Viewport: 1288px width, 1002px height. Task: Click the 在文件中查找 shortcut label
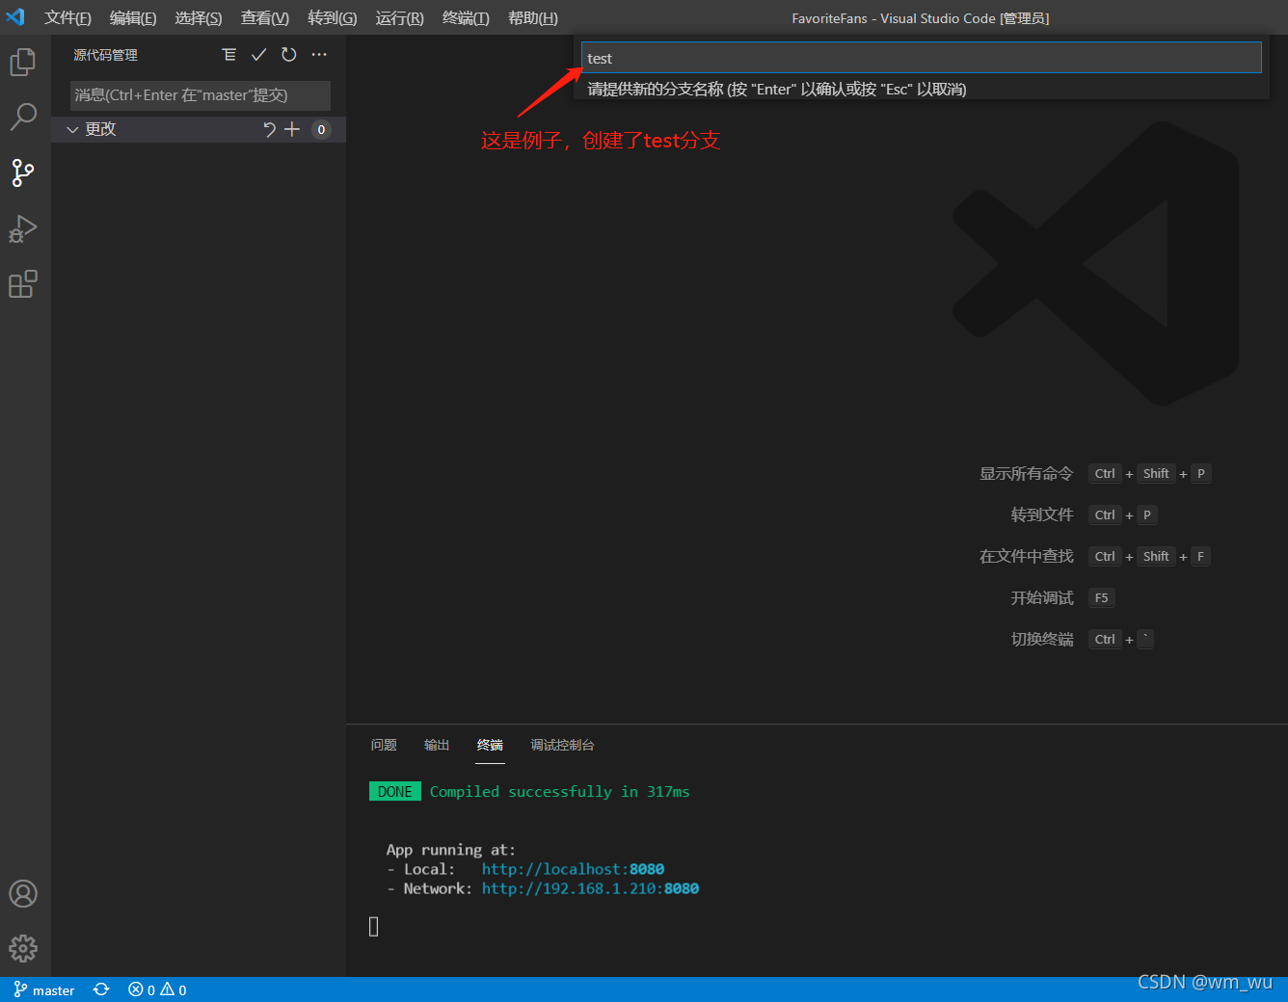click(x=1026, y=556)
